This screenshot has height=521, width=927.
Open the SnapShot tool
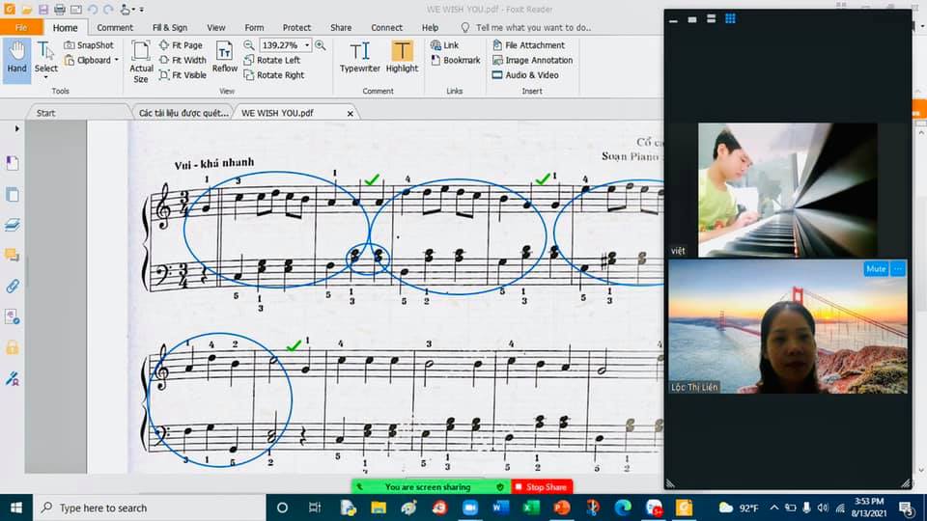89,45
